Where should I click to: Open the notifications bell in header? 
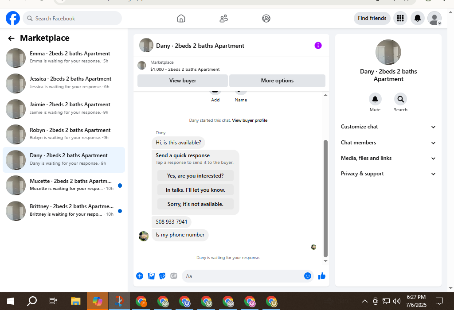417,18
